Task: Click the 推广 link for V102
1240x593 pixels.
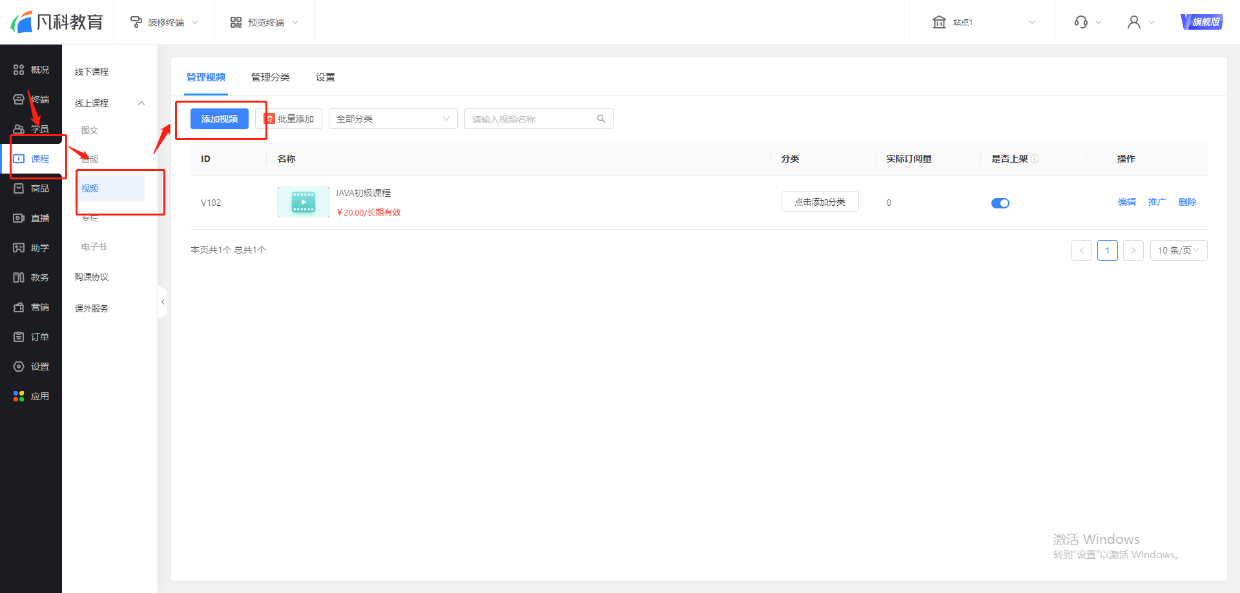Action: pos(1157,202)
